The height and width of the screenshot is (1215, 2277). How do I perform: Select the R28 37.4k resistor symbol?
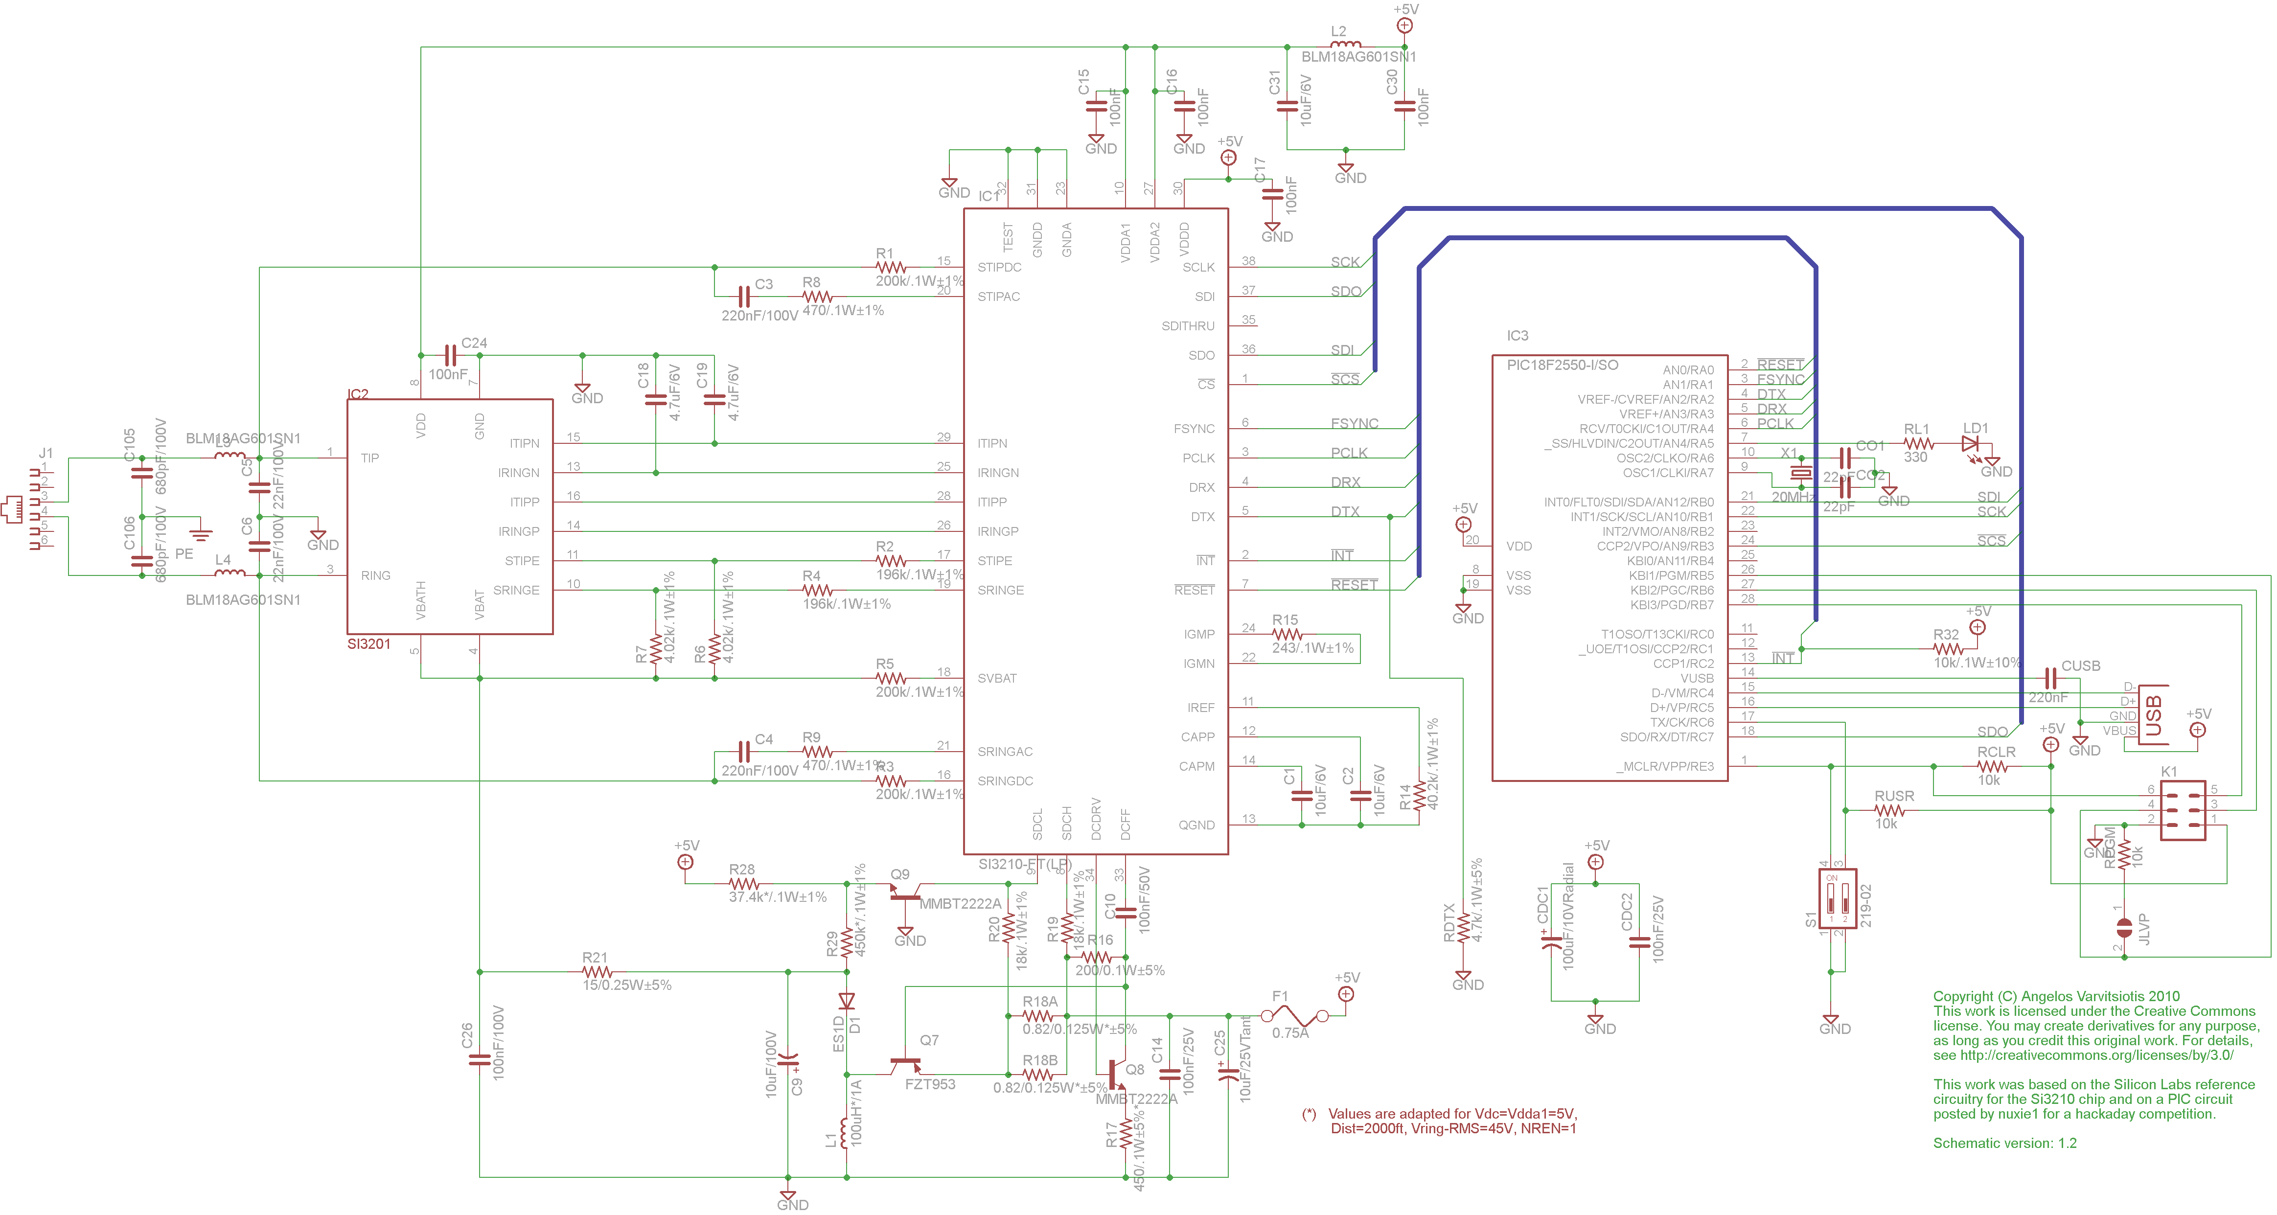coord(743,884)
